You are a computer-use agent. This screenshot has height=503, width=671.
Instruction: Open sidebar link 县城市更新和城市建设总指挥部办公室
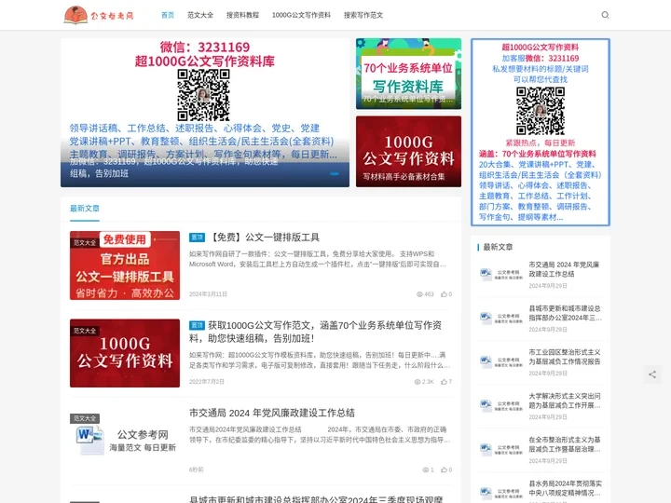[x=565, y=313]
